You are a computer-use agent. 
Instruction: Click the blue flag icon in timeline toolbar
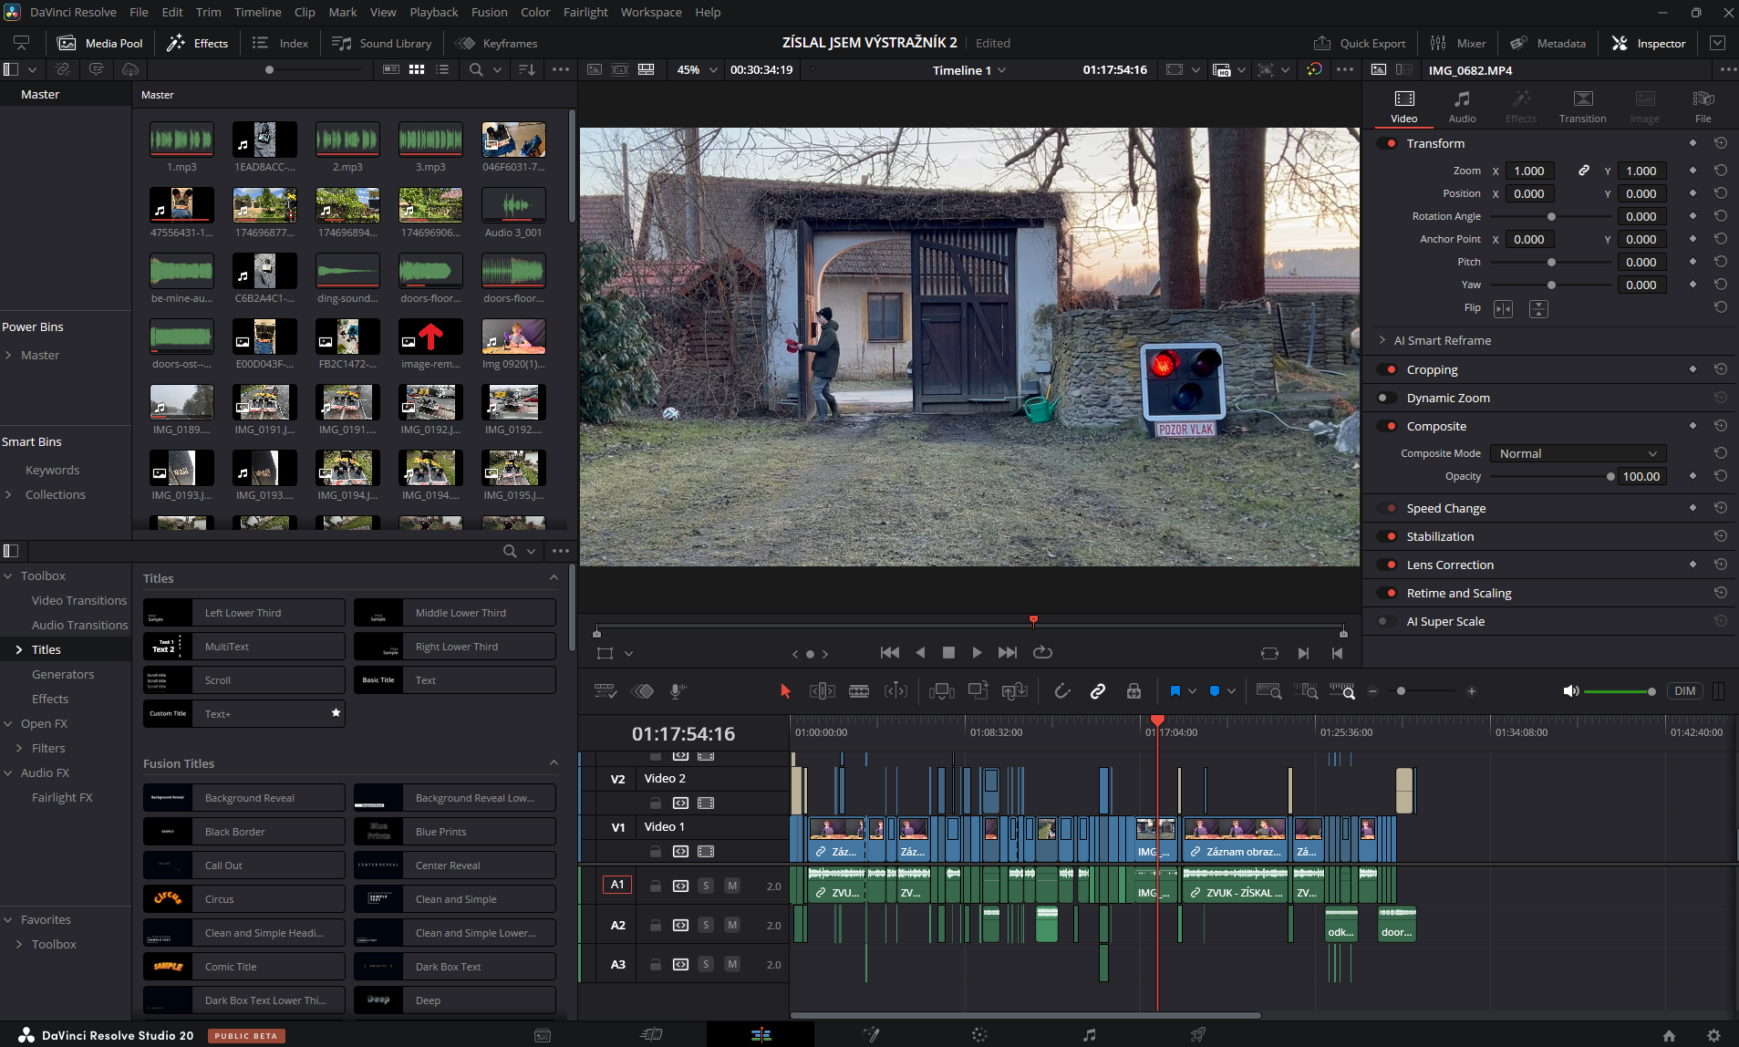click(x=1175, y=691)
